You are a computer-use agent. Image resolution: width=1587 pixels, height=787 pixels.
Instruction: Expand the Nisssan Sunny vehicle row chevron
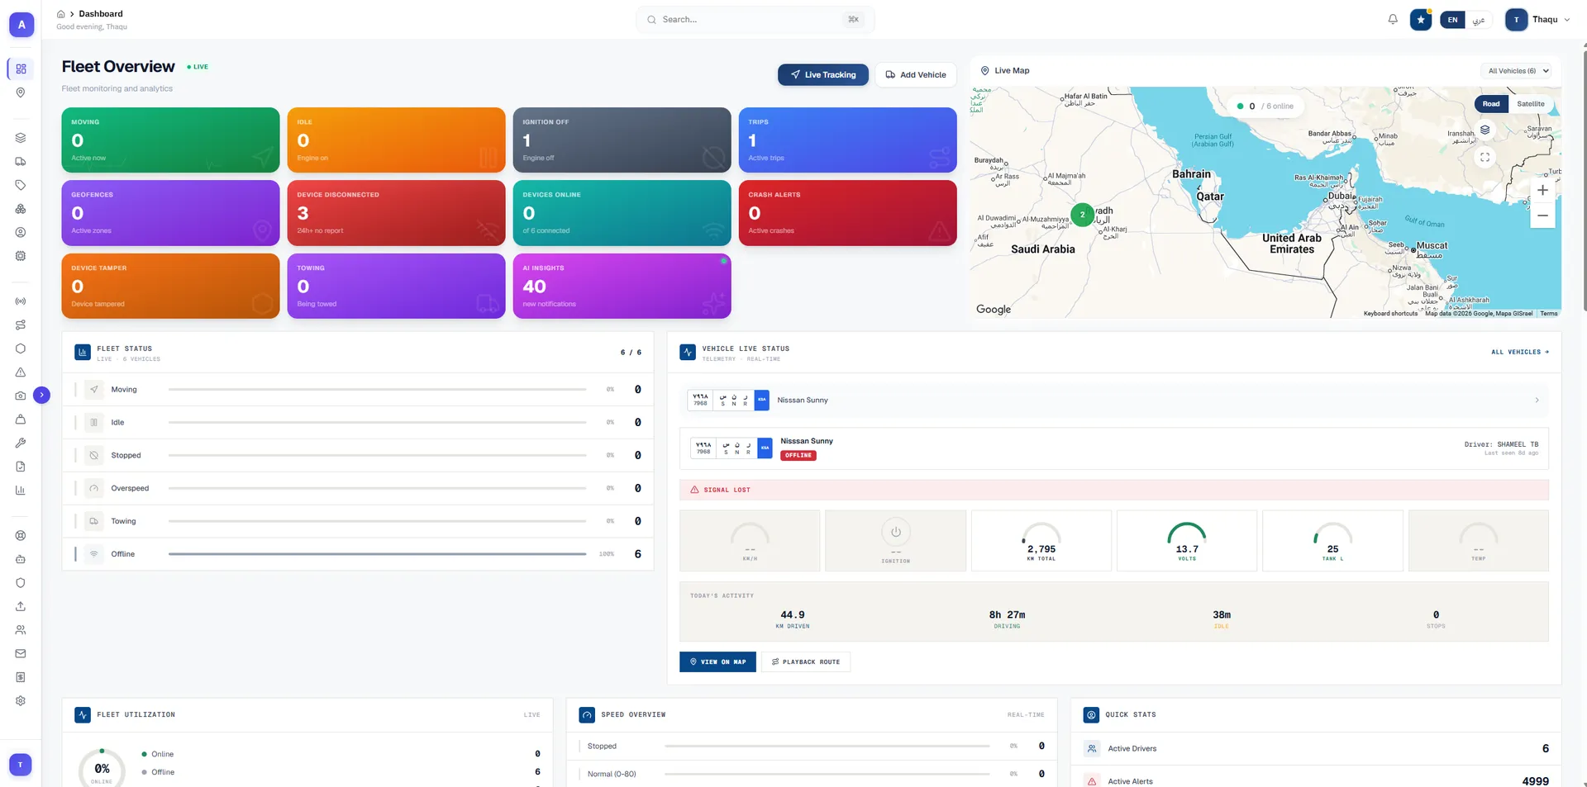pos(1537,401)
